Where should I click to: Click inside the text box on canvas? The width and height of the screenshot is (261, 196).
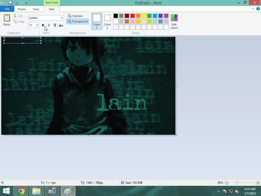click(22, 41)
